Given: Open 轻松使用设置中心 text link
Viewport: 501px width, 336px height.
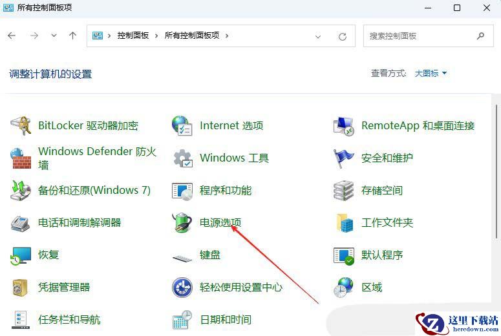Looking at the screenshot, I should tap(241, 287).
